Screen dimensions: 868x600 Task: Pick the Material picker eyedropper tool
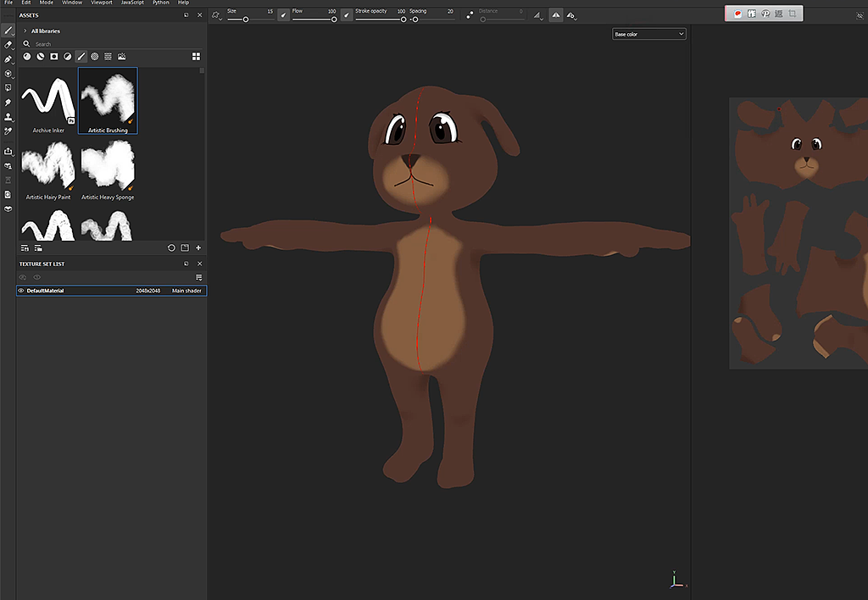click(8, 131)
